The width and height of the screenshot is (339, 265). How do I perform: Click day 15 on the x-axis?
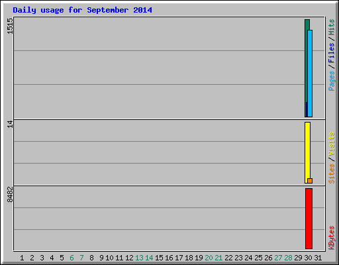(x=159, y=258)
